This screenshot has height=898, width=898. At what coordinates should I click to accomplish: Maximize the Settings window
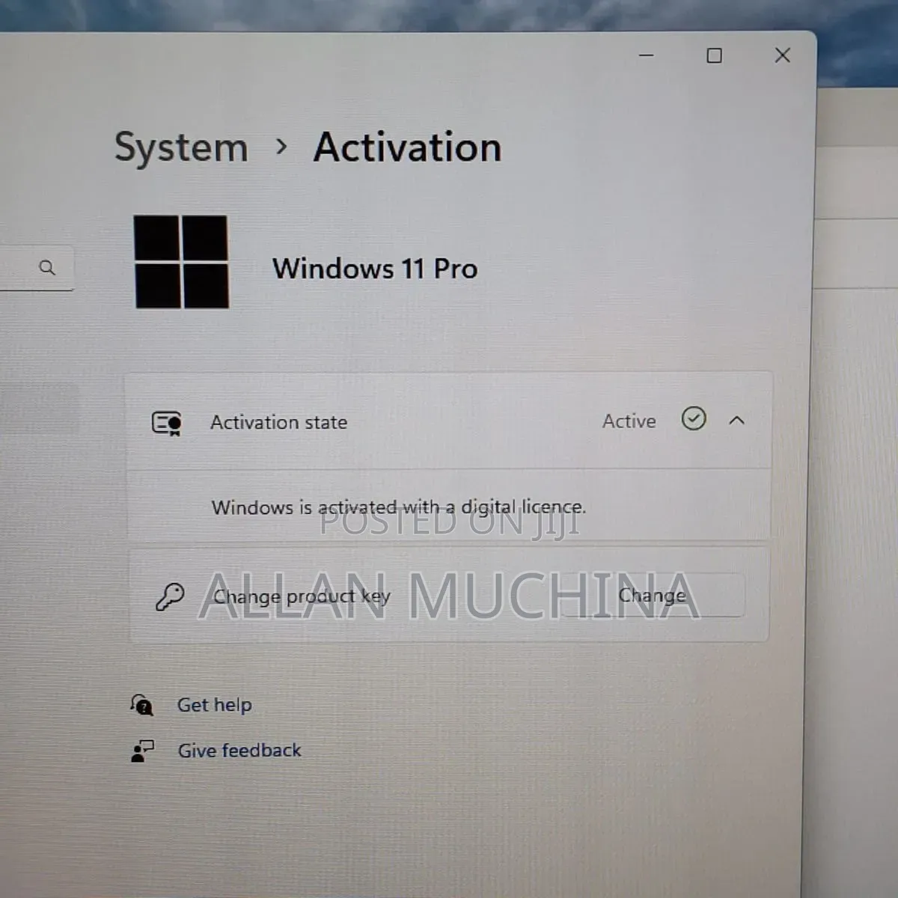(x=715, y=55)
